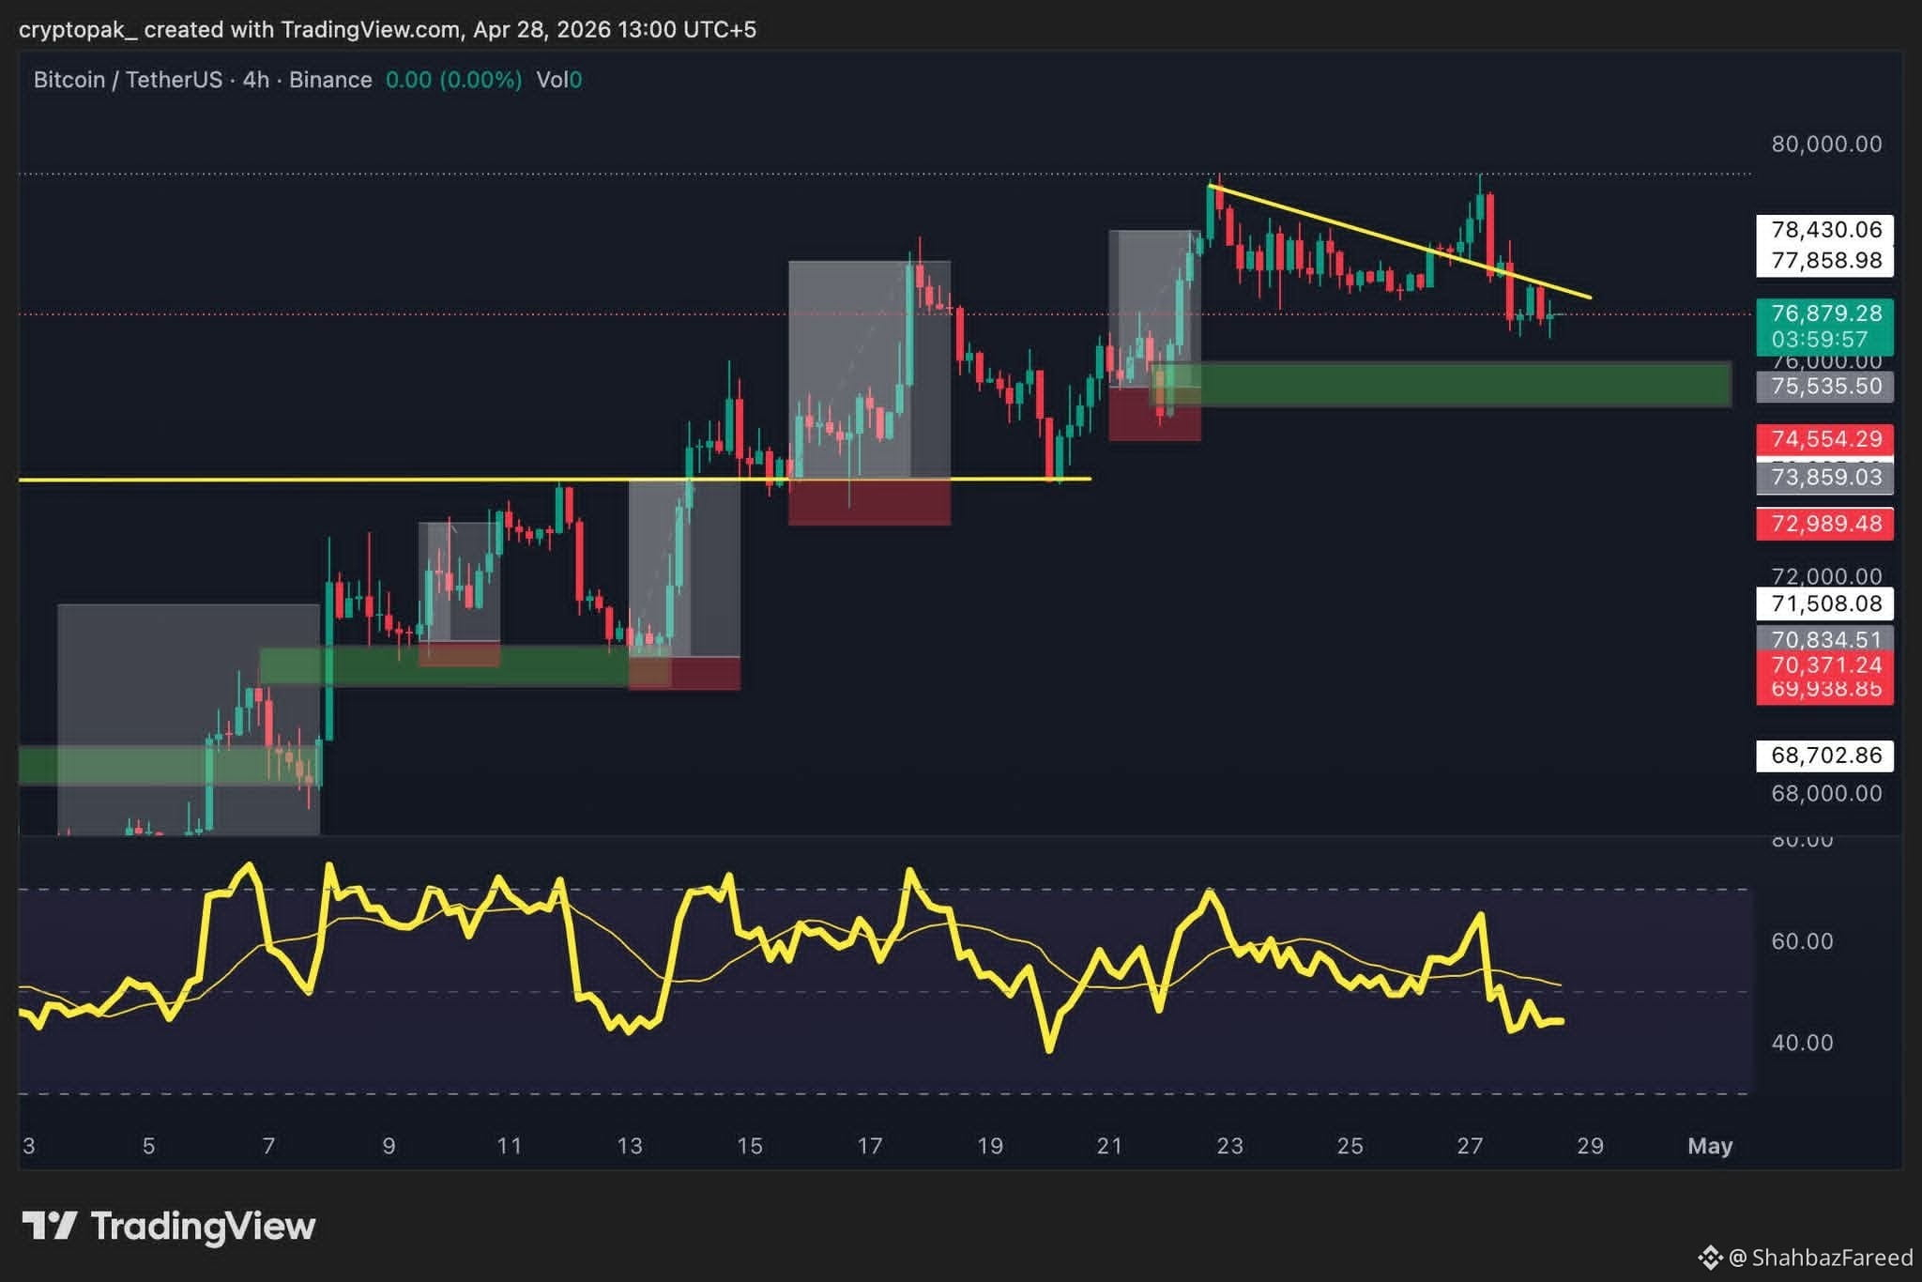
Task: Click the RSI 40.00 axis label
Action: 1802,1043
